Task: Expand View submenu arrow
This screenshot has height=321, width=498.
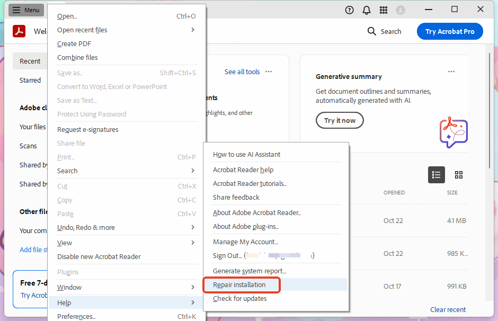Action: [x=193, y=243]
